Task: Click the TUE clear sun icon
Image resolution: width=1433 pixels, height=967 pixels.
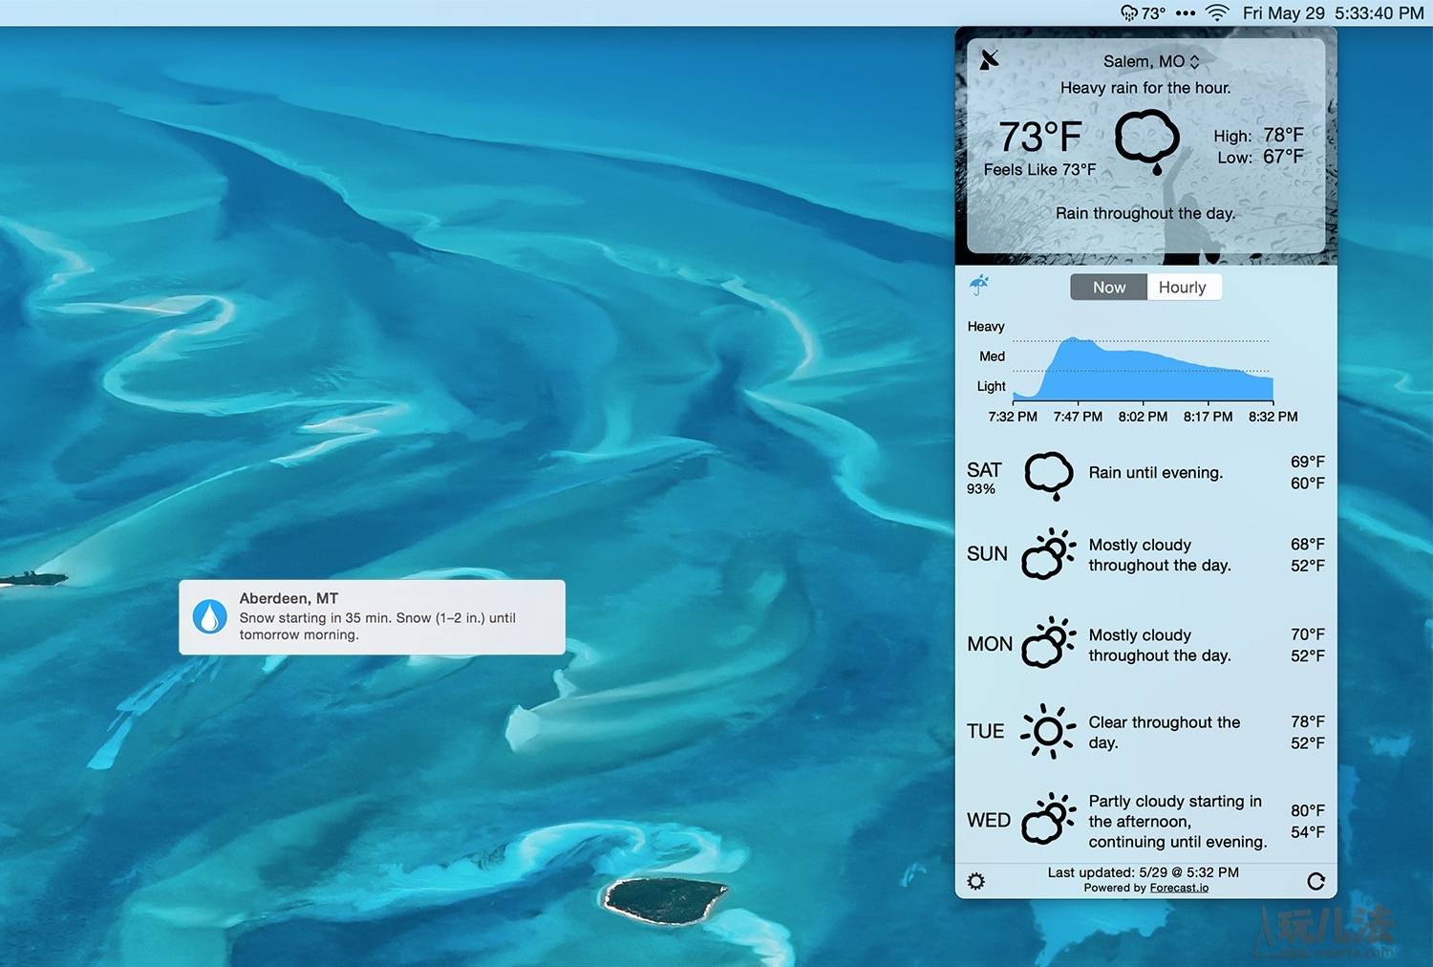Action: coord(1048,731)
